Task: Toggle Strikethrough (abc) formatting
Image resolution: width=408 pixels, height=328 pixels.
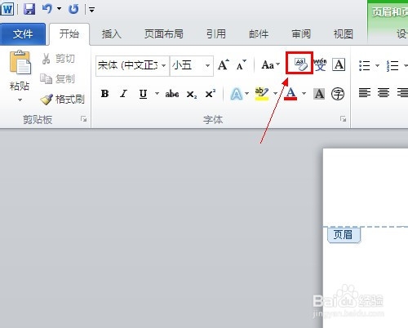Action: (x=172, y=94)
